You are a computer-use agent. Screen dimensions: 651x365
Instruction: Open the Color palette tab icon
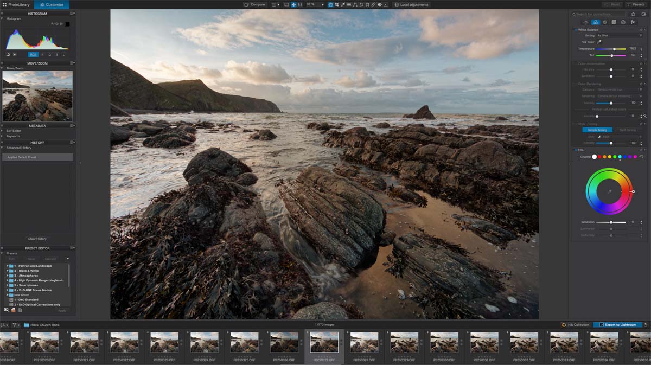point(595,22)
